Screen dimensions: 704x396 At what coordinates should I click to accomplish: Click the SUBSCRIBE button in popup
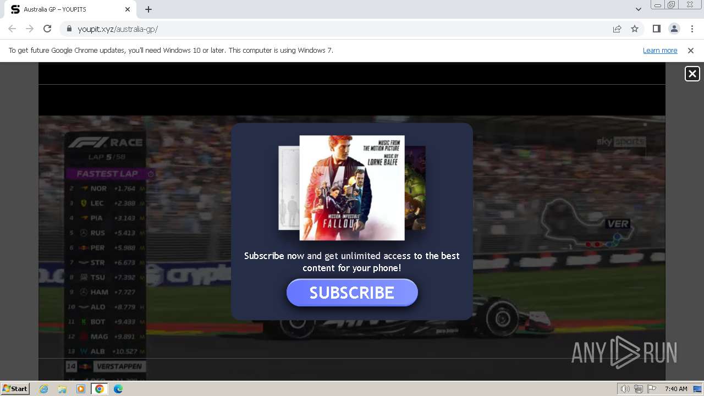coord(352,293)
